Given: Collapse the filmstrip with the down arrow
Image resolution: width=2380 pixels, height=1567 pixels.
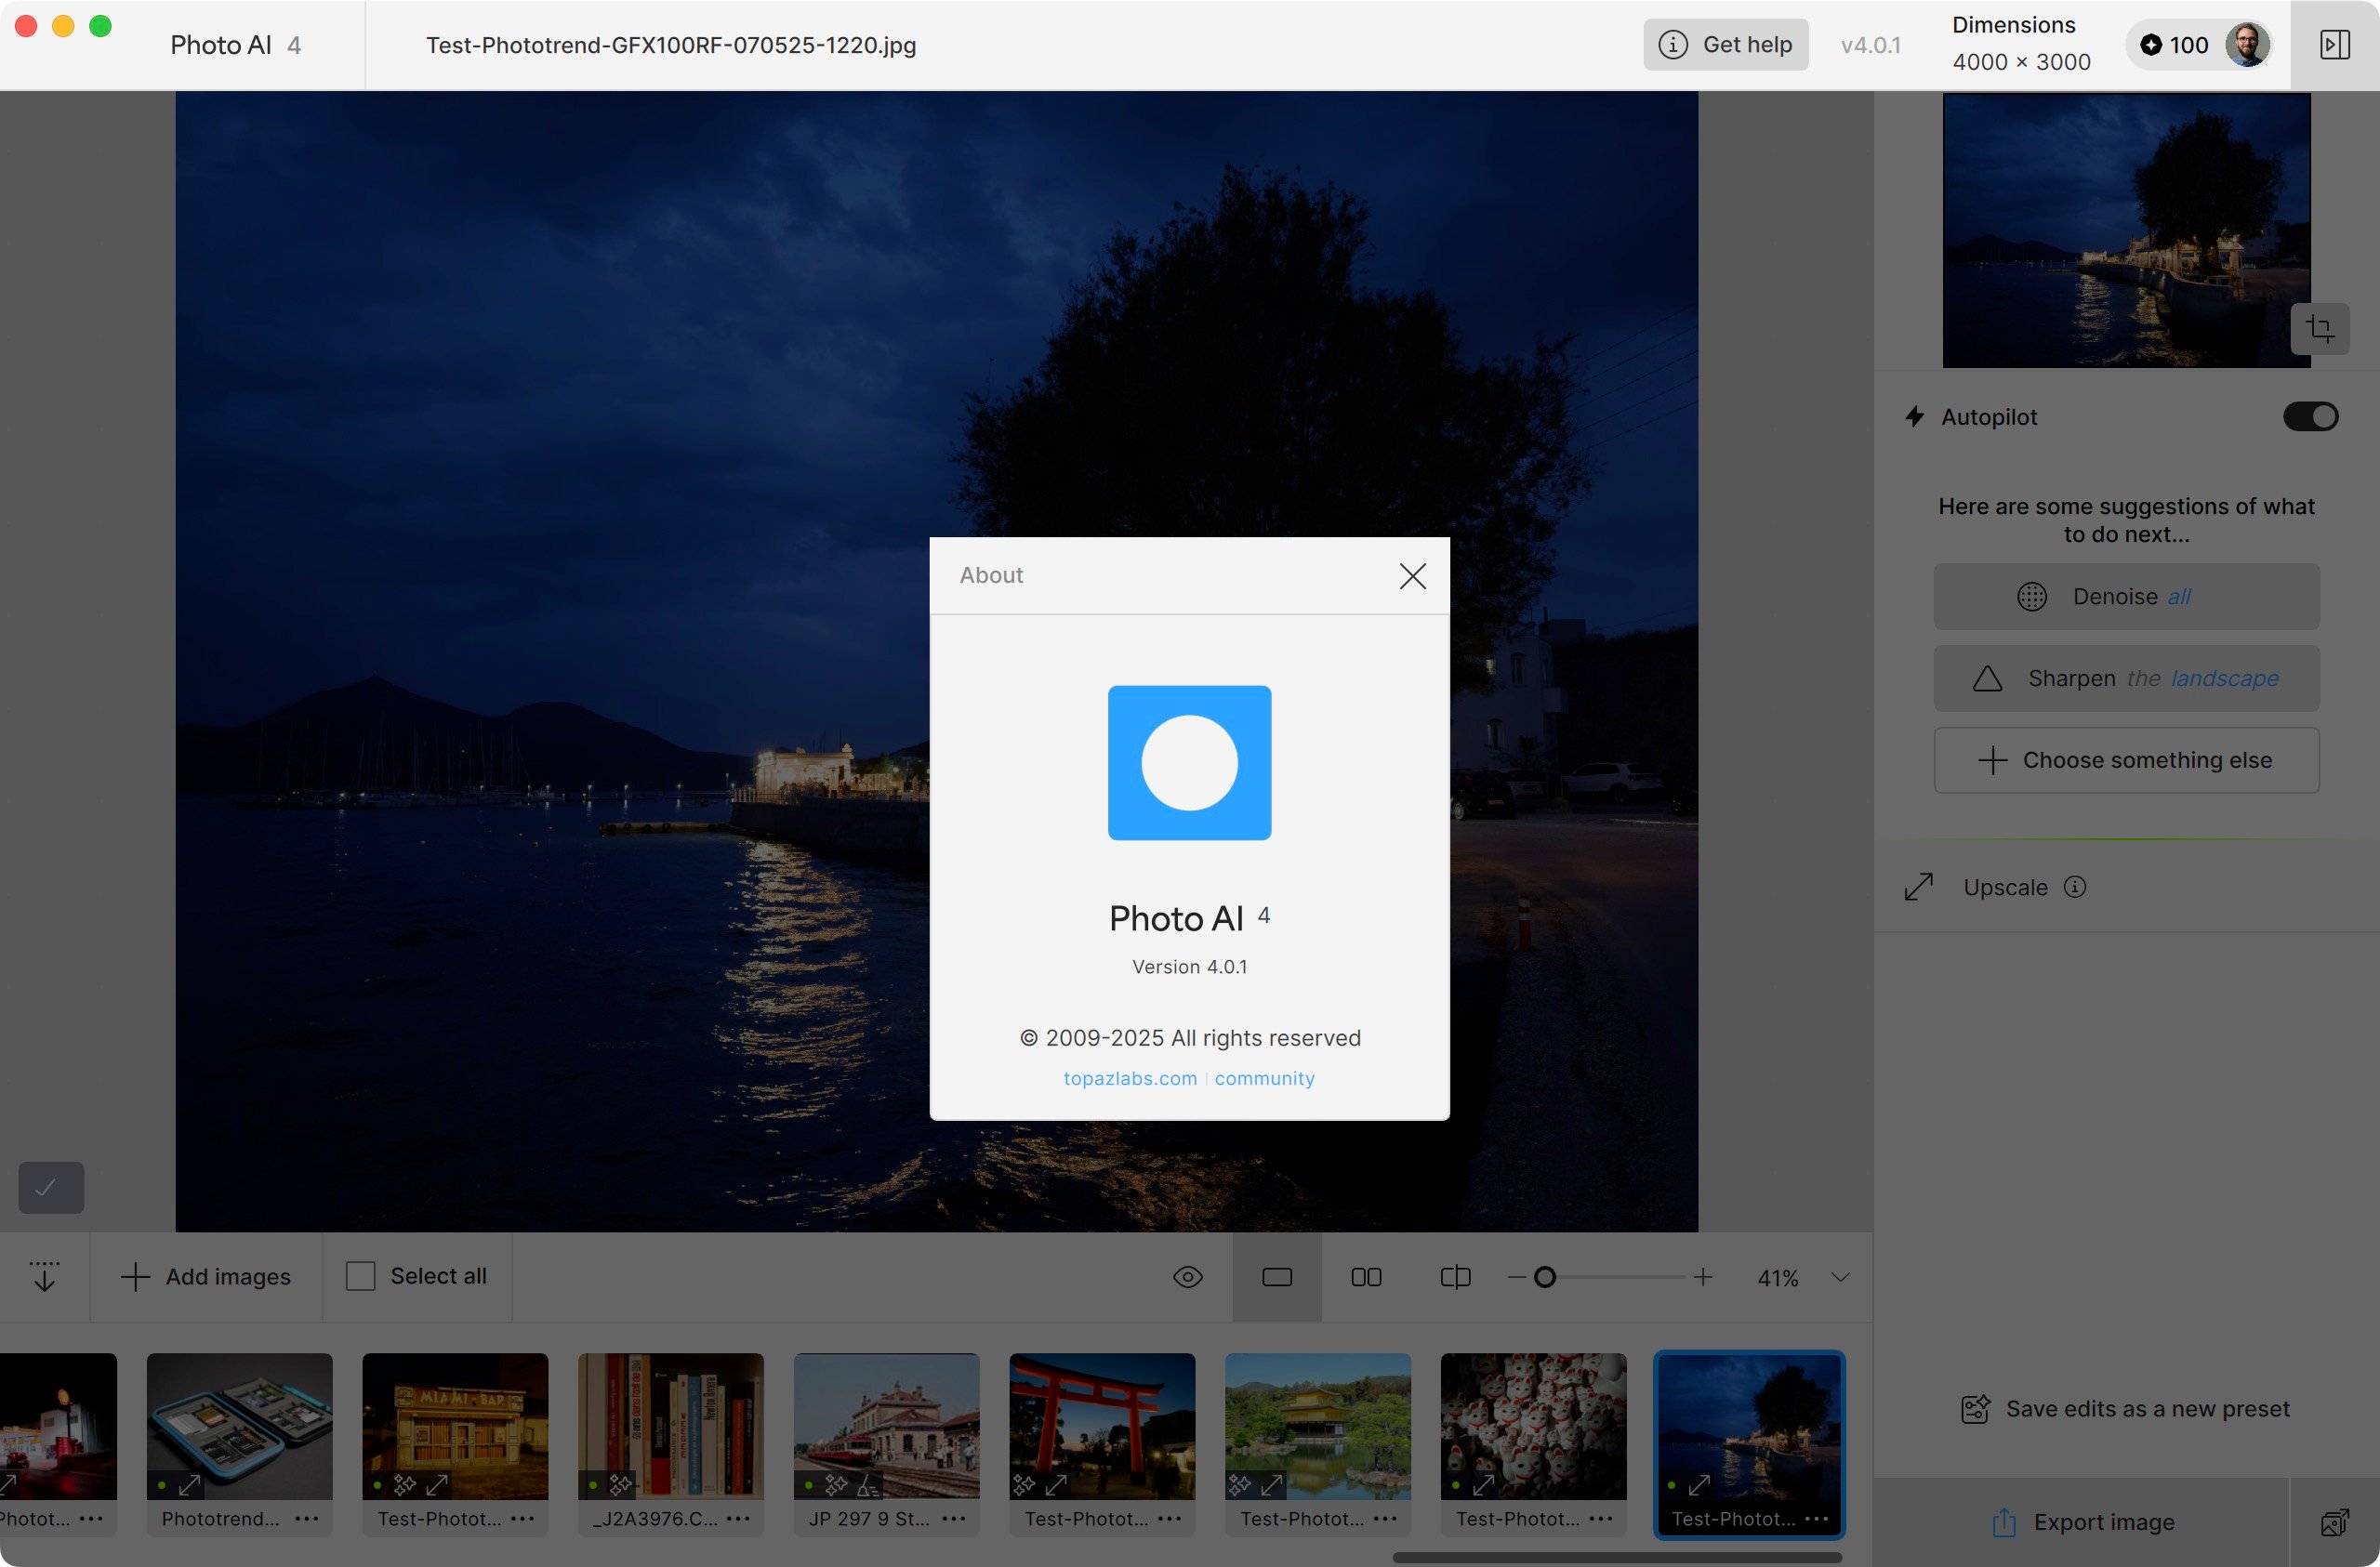Looking at the screenshot, I should coord(44,1276).
